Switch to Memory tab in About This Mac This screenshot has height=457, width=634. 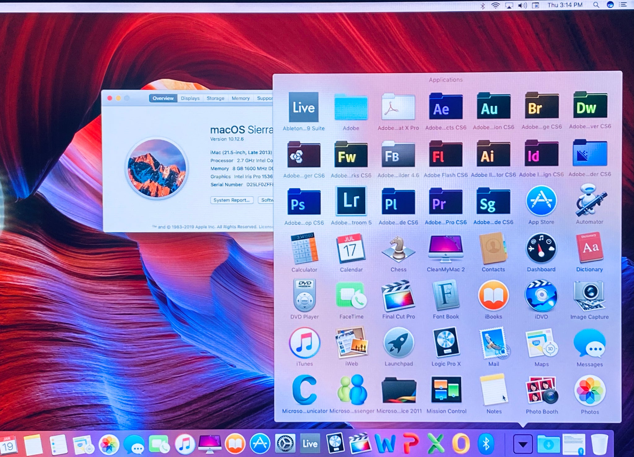click(241, 98)
